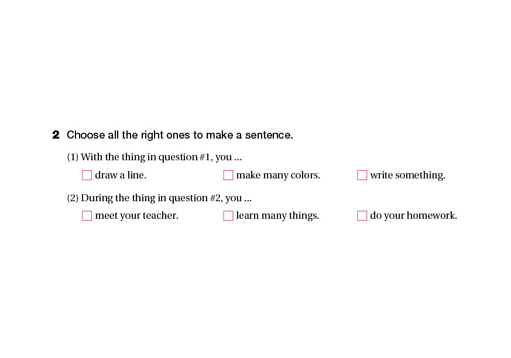The image size is (511, 358).
Task: Click the 'write something.' answer text
Action: [x=407, y=175]
